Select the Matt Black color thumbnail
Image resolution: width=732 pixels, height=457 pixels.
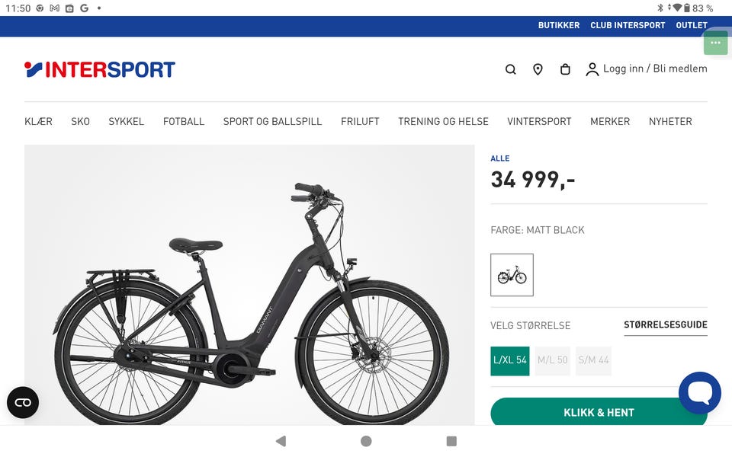click(512, 275)
